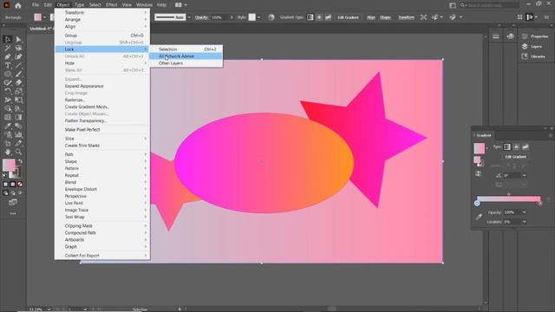This screenshot has height=312, width=555.
Task: Click the Transform link in the control bar
Action: point(406,17)
